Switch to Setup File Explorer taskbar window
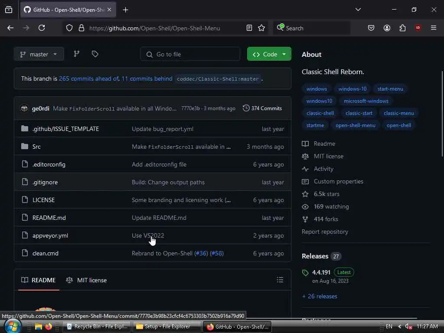 [167, 326]
